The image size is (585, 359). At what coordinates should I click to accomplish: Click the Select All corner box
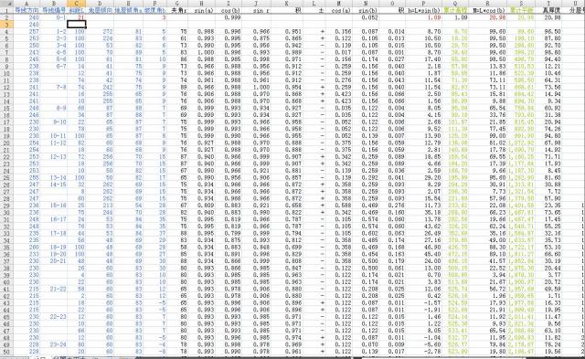pyautogui.click(x=6, y=4)
